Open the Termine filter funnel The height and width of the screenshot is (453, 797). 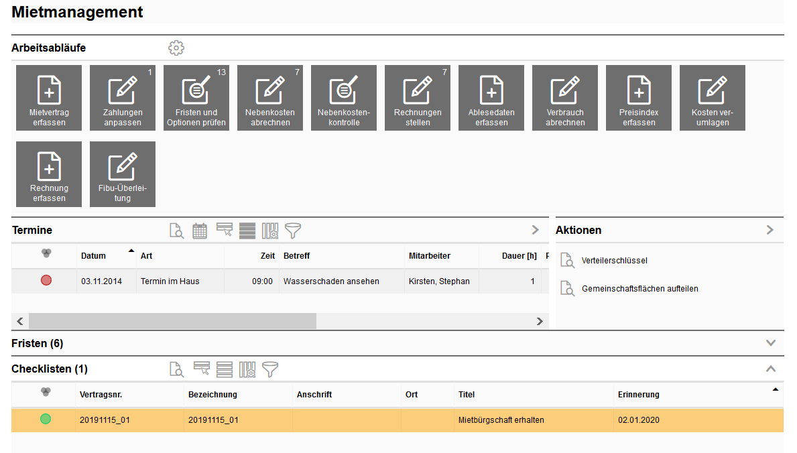pos(293,231)
